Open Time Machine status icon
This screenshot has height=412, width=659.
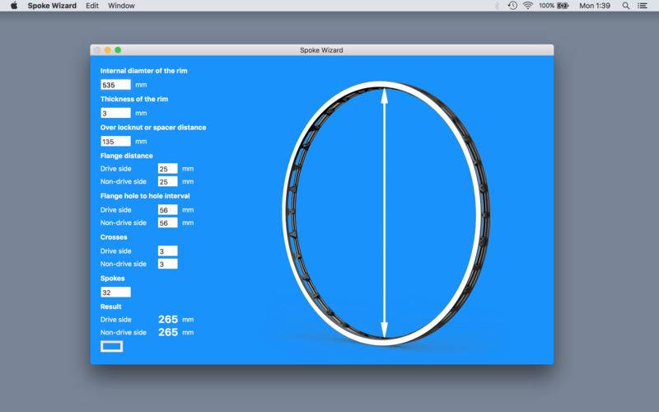click(x=512, y=6)
